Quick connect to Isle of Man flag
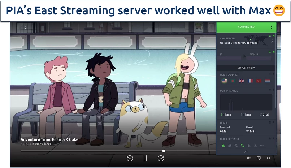 coord(259,81)
